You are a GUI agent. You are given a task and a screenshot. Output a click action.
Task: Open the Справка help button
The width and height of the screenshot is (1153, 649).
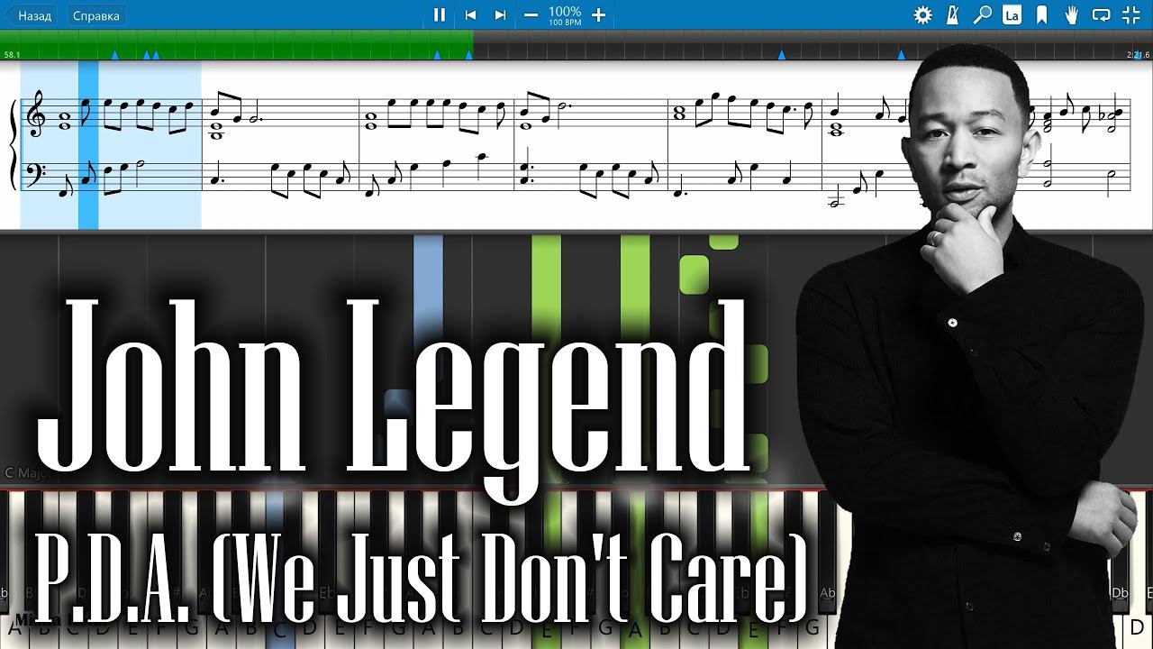pyautogui.click(x=95, y=14)
